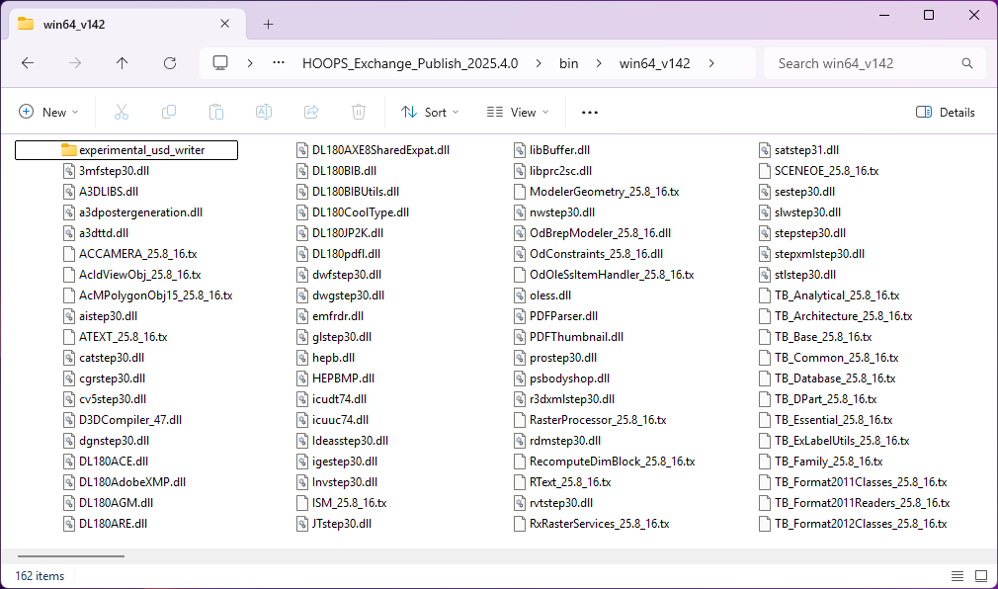This screenshot has height=589, width=998.
Task: Click the Paste icon in the toolbar
Action: click(216, 112)
